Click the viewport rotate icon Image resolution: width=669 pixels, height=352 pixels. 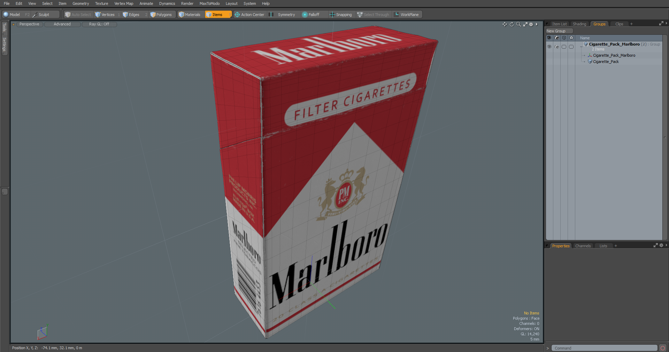click(x=512, y=24)
